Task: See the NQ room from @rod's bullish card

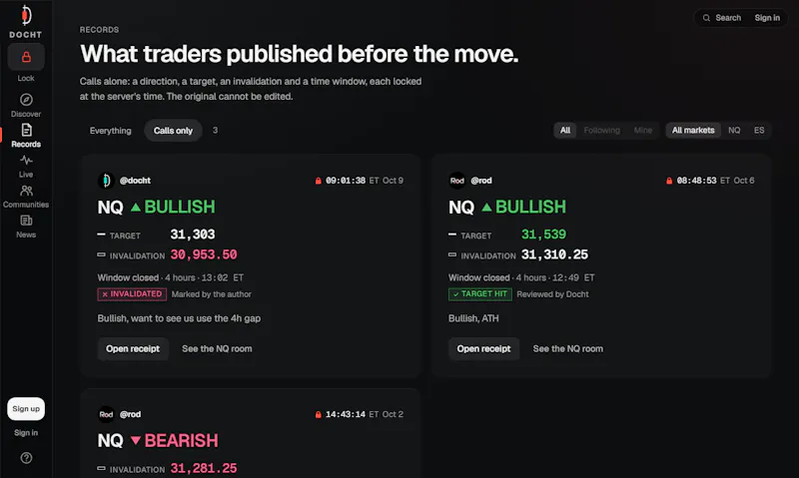Action: pos(567,348)
